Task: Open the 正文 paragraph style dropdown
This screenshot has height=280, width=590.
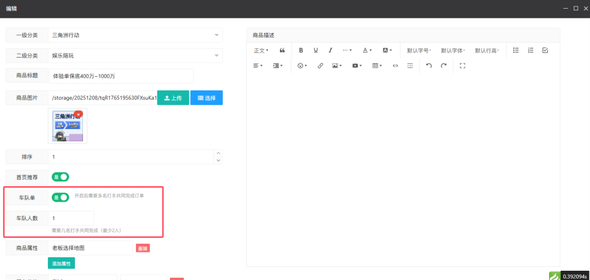Action: coord(261,51)
